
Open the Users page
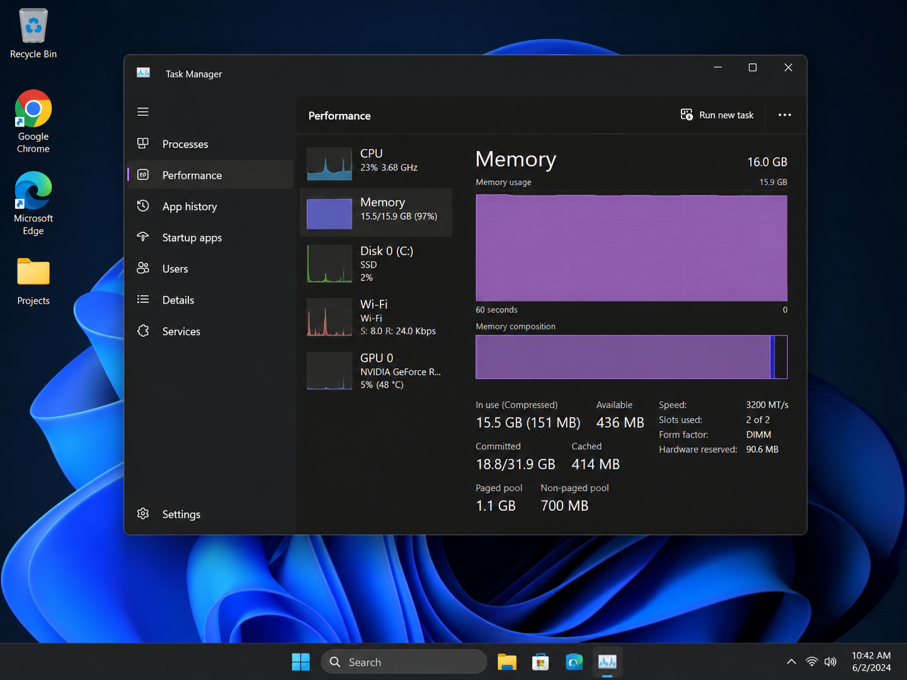pos(210,269)
